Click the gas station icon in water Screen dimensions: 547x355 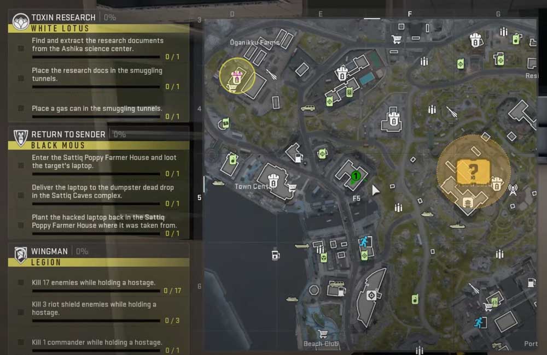(276, 255)
